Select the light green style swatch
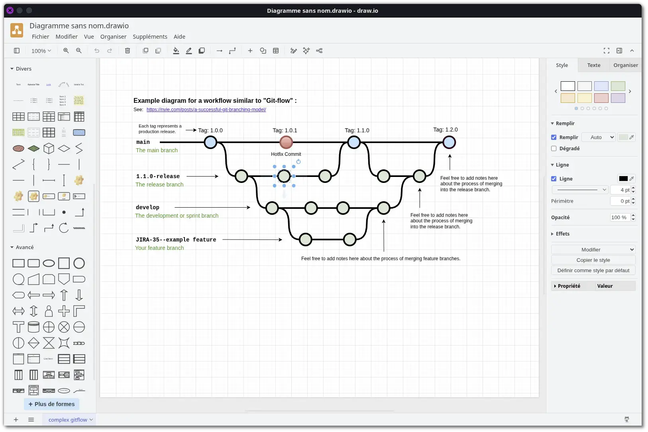This screenshot has height=432, width=648. pos(618,86)
